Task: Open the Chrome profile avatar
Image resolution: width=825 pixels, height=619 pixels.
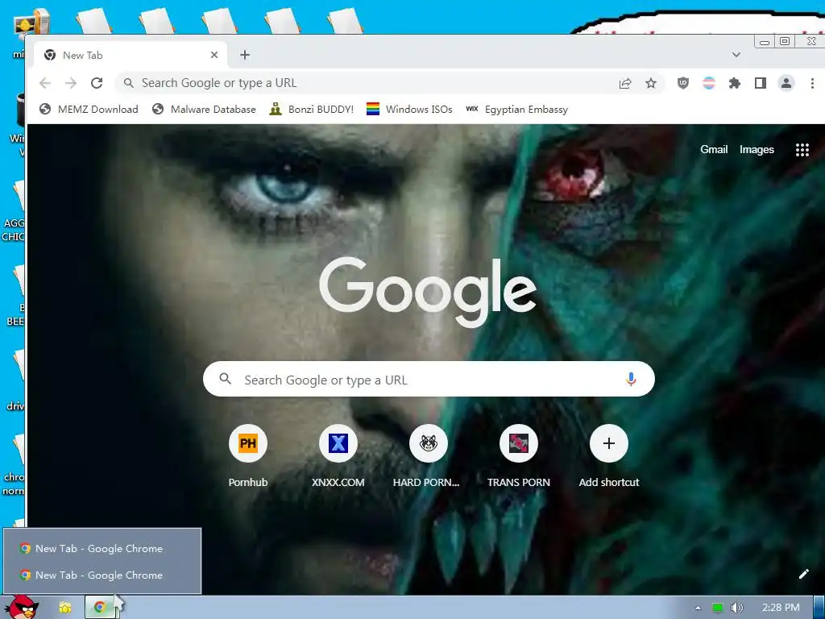Action: (x=786, y=83)
